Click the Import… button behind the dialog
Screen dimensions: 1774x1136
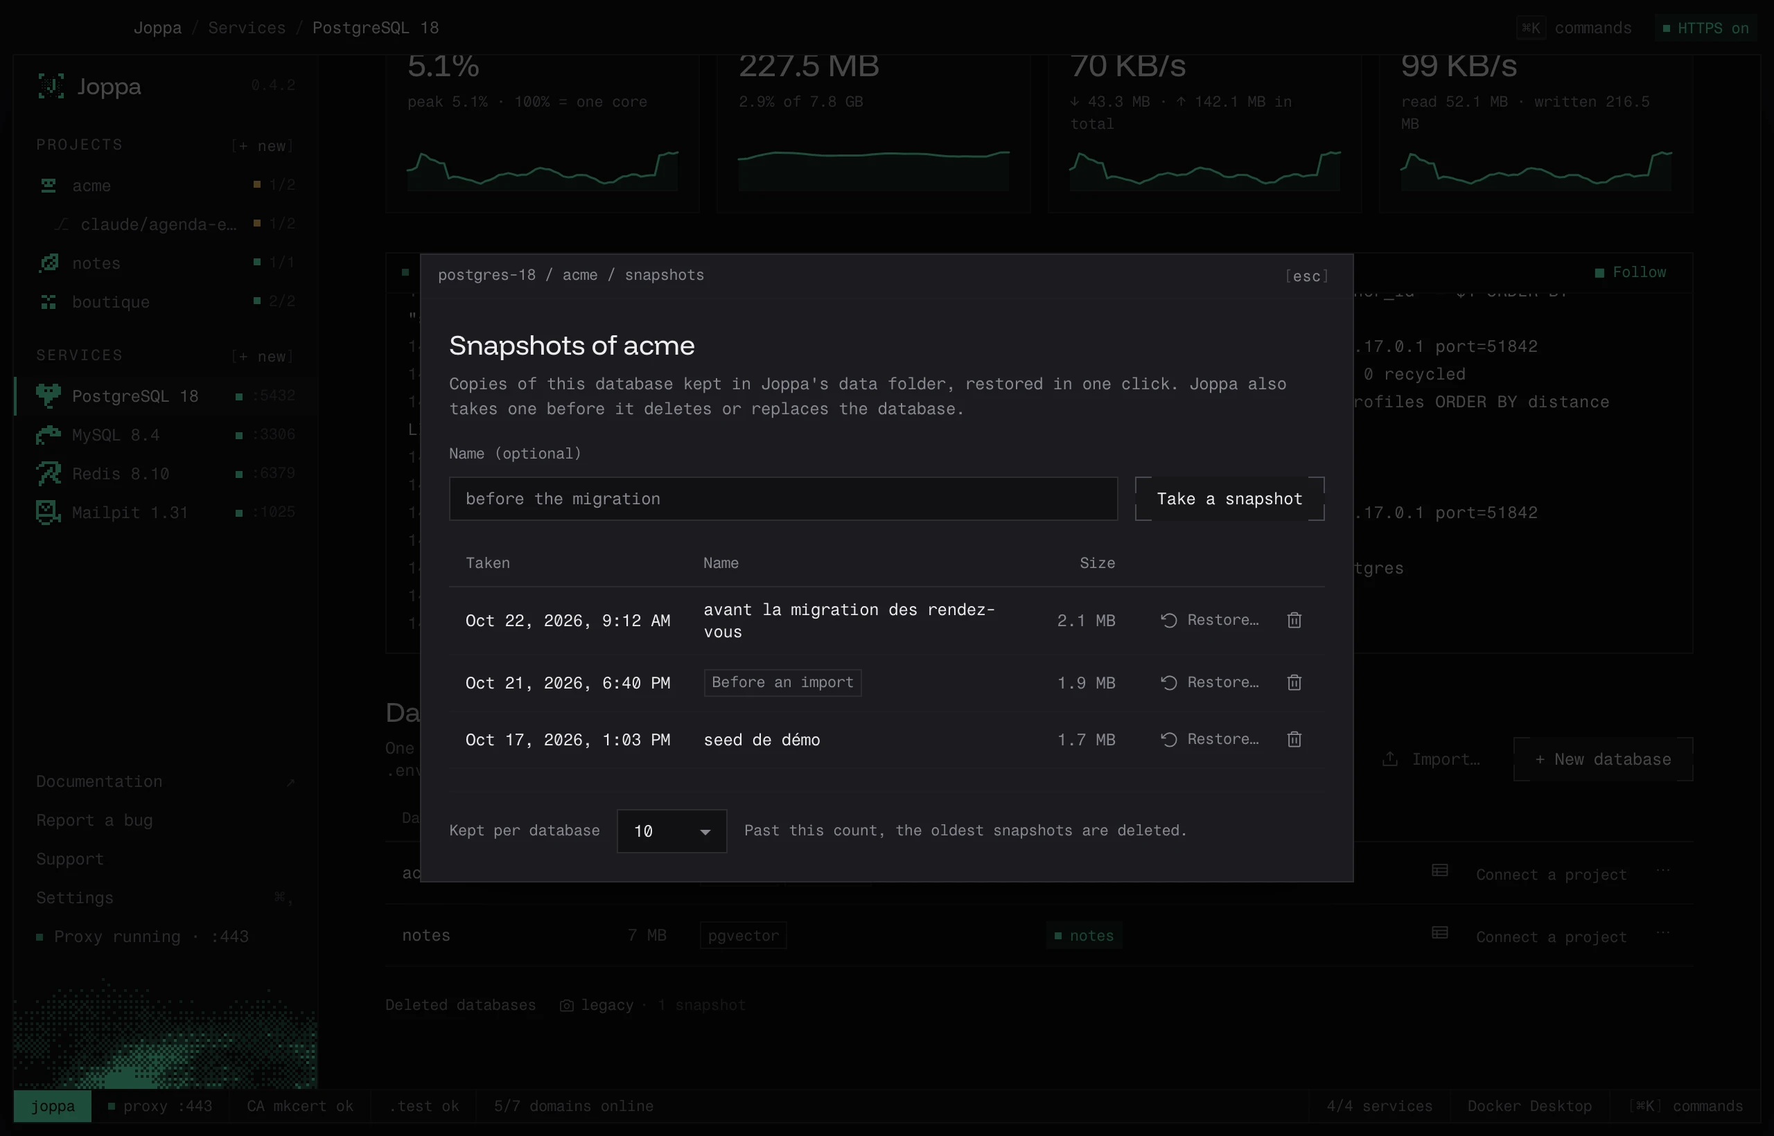(1430, 759)
